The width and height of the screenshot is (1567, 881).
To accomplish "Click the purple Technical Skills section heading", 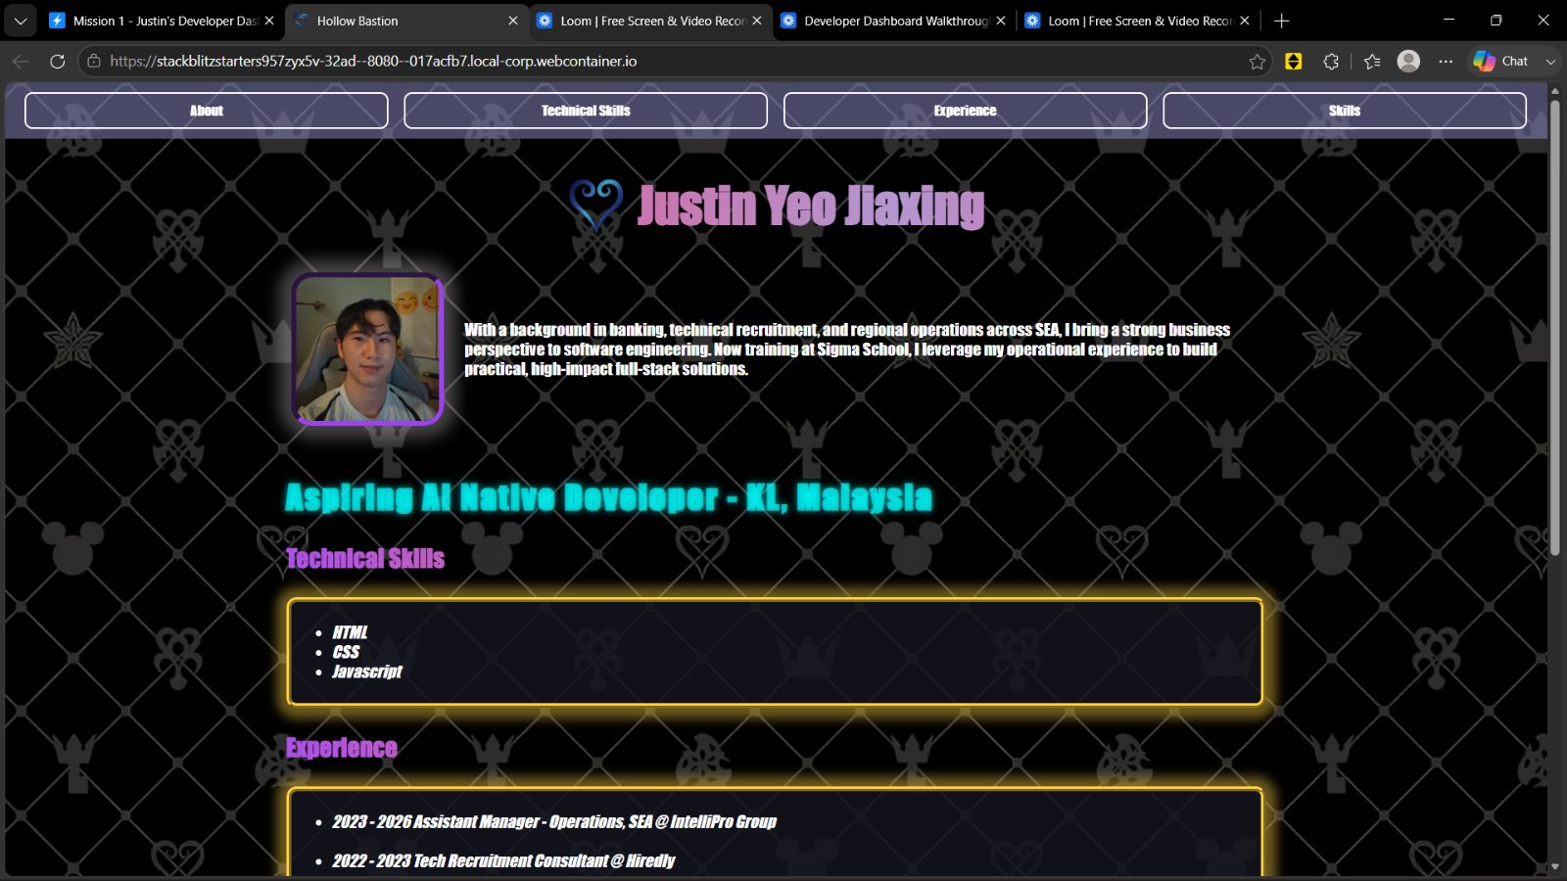I will point(365,558).
